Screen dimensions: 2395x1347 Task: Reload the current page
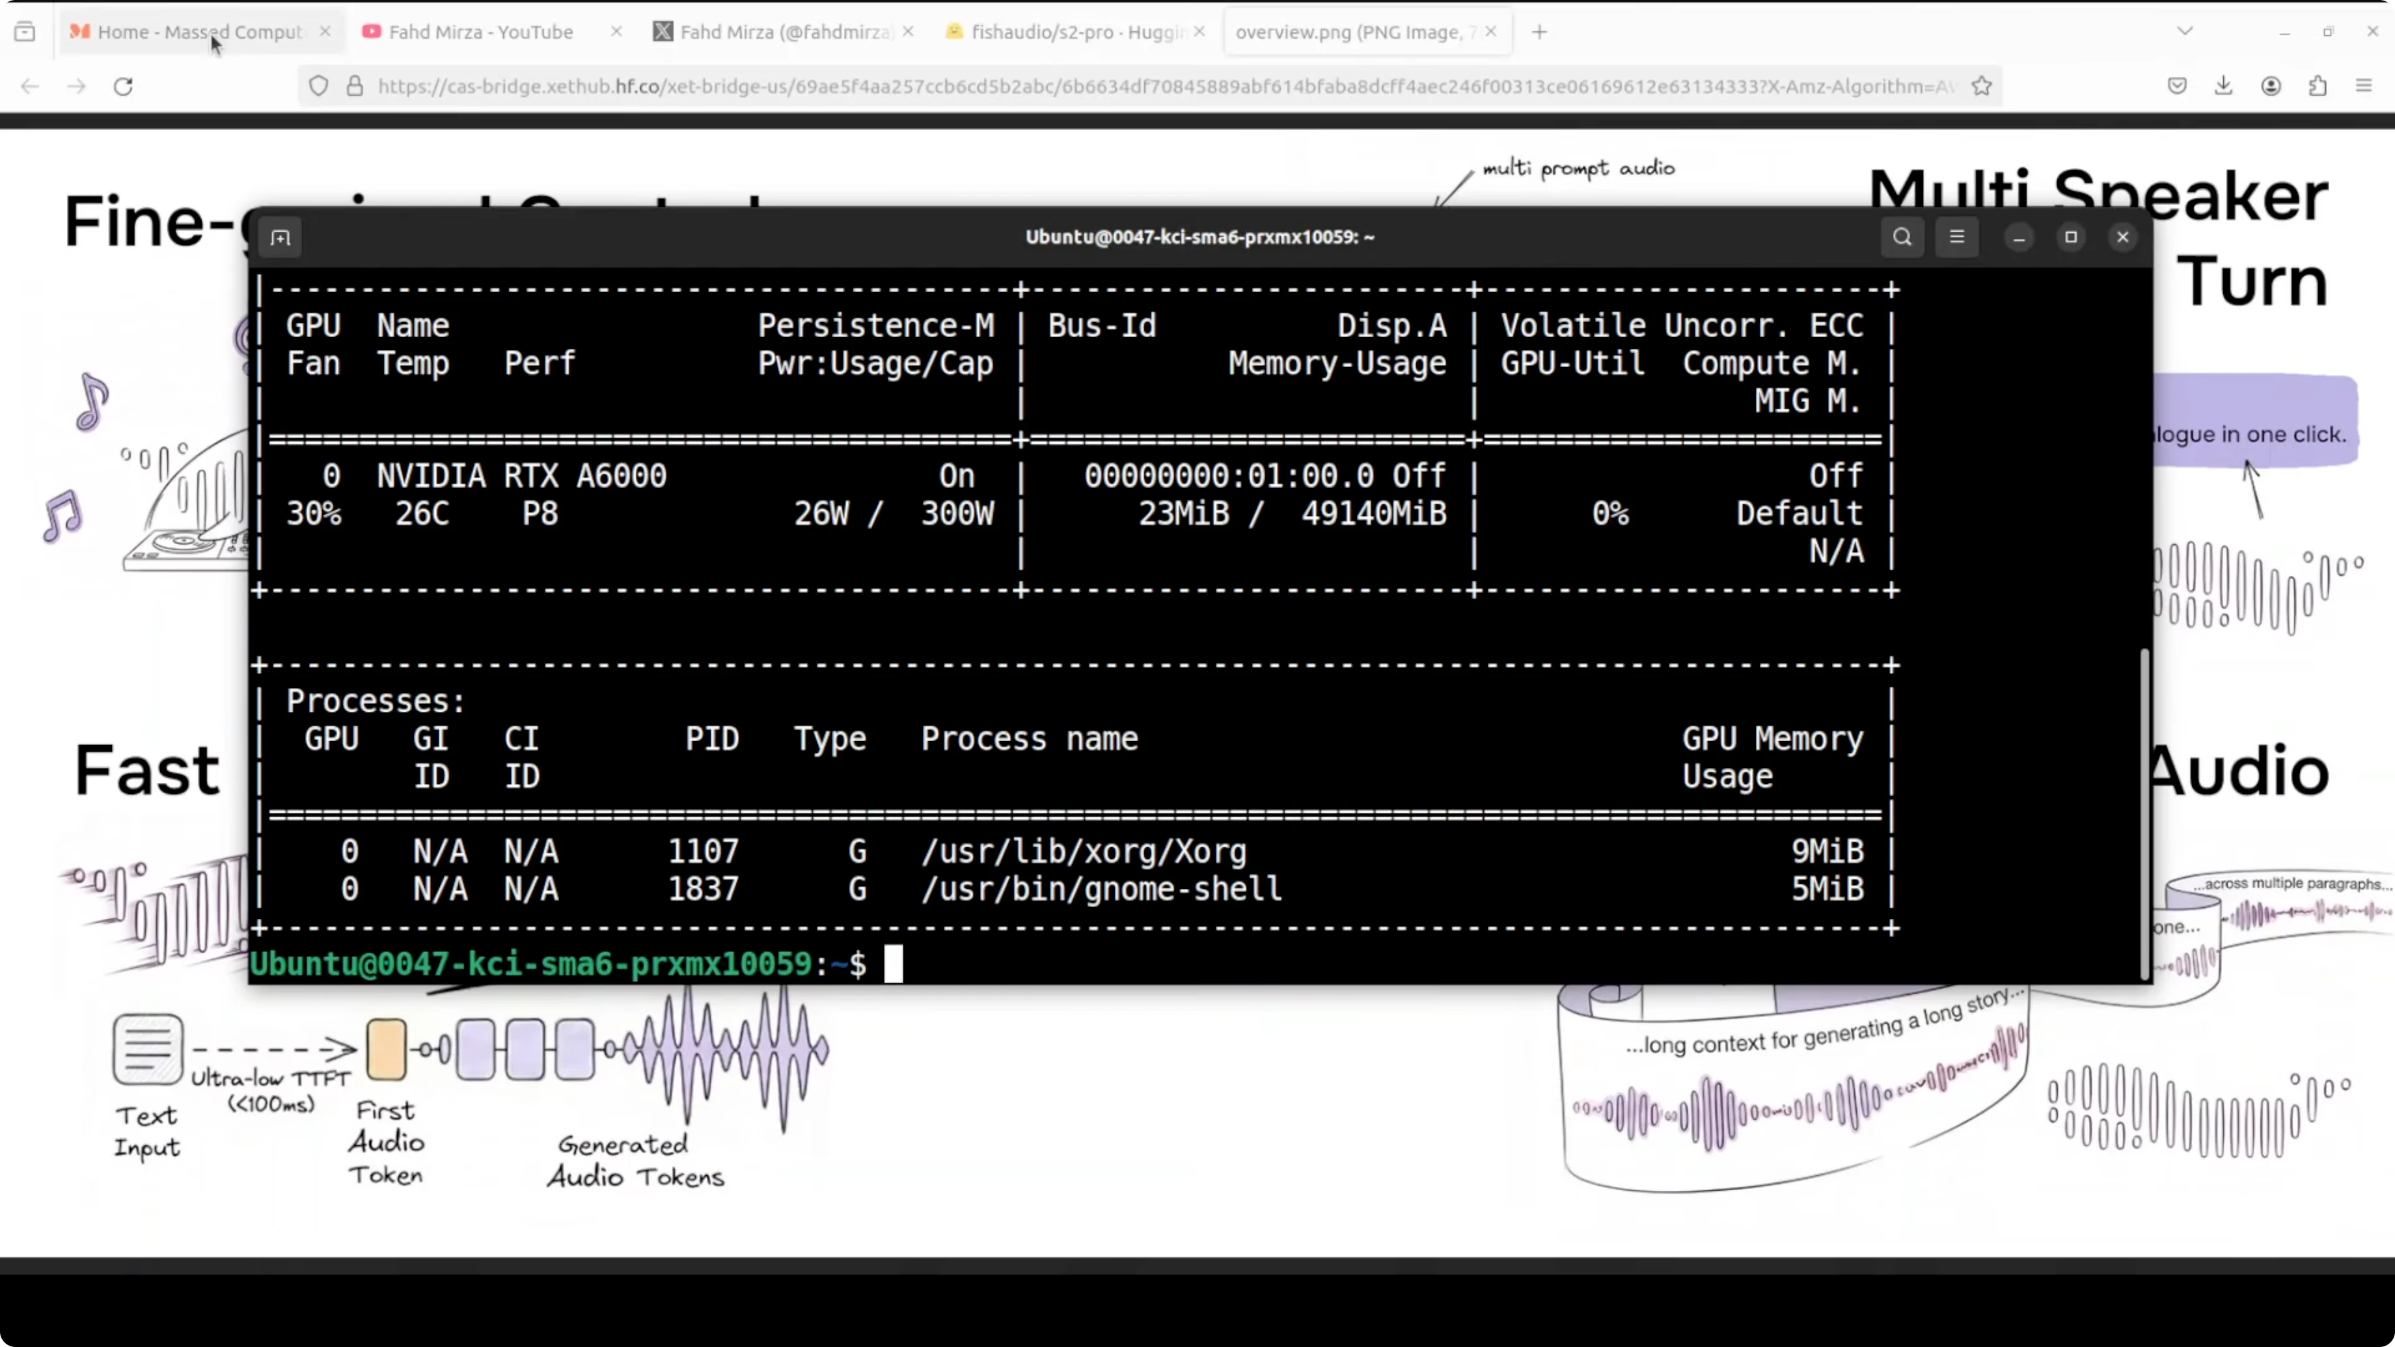point(123,85)
